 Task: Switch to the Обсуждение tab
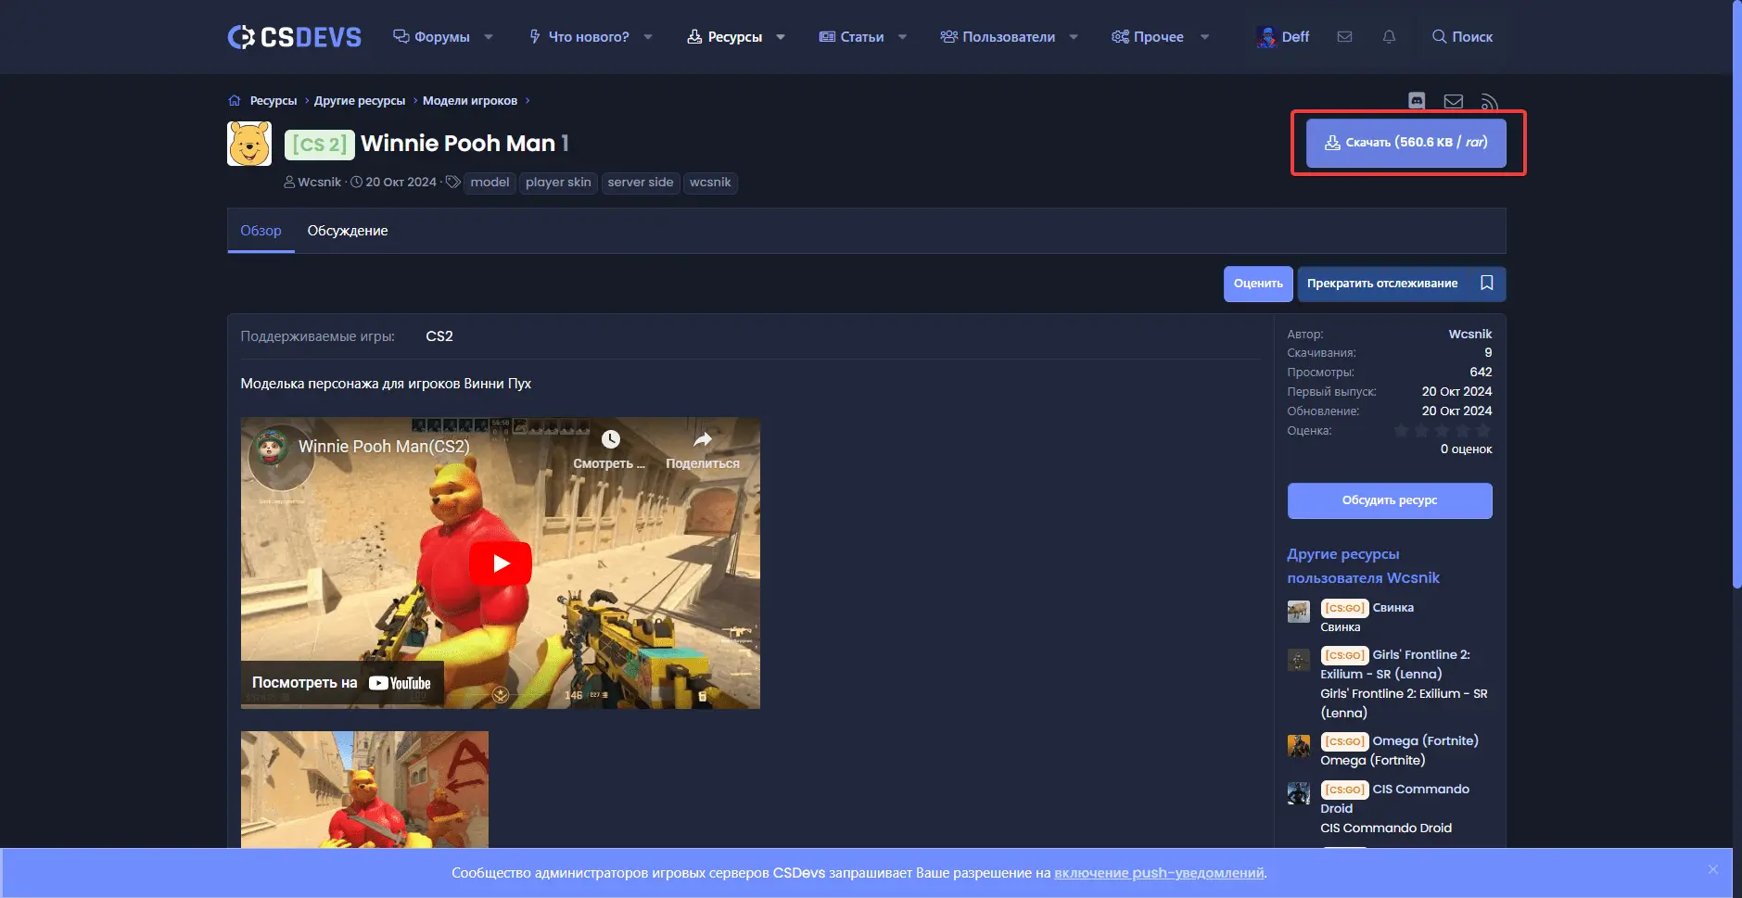tap(348, 231)
